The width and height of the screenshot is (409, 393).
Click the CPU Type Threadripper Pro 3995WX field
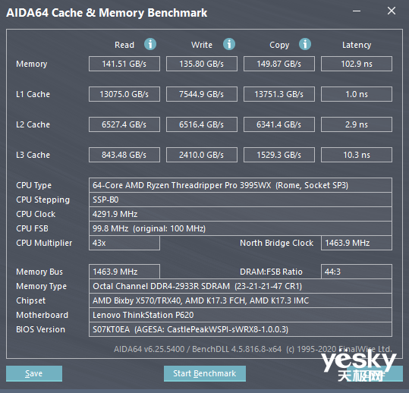[x=241, y=185]
